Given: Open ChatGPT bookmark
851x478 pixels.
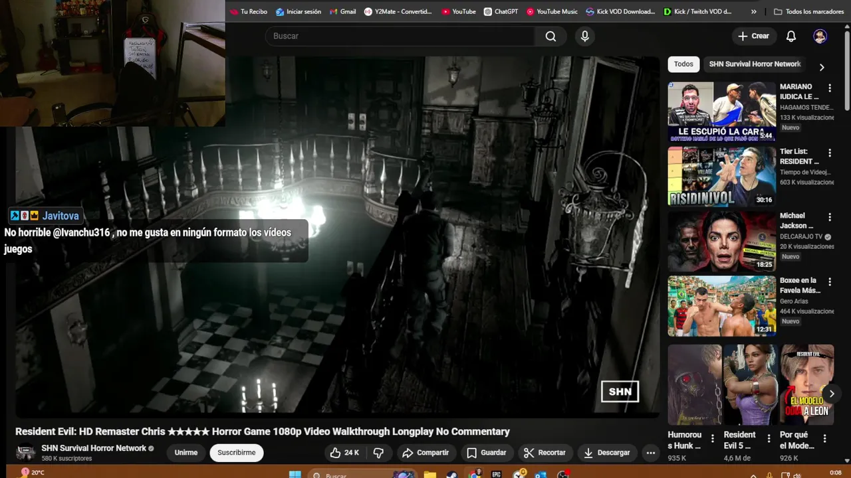Looking at the screenshot, I should [501, 11].
